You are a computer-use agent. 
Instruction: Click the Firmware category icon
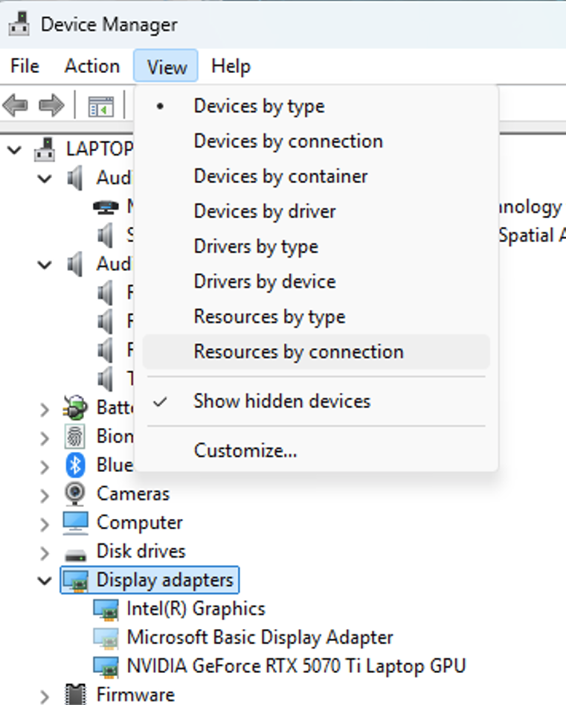(x=74, y=694)
